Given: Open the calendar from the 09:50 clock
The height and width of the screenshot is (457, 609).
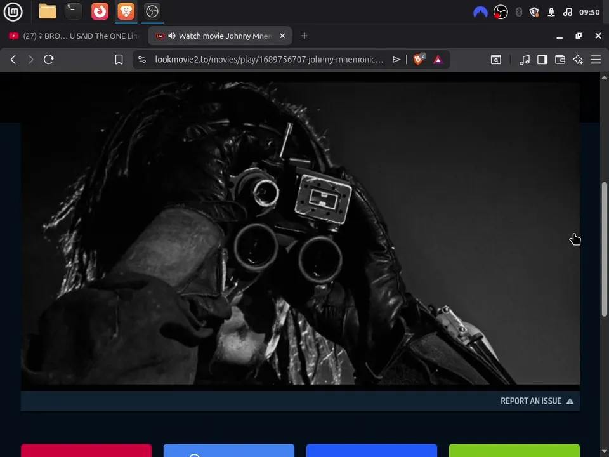Looking at the screenshot, I should click(x=589, y=13).
